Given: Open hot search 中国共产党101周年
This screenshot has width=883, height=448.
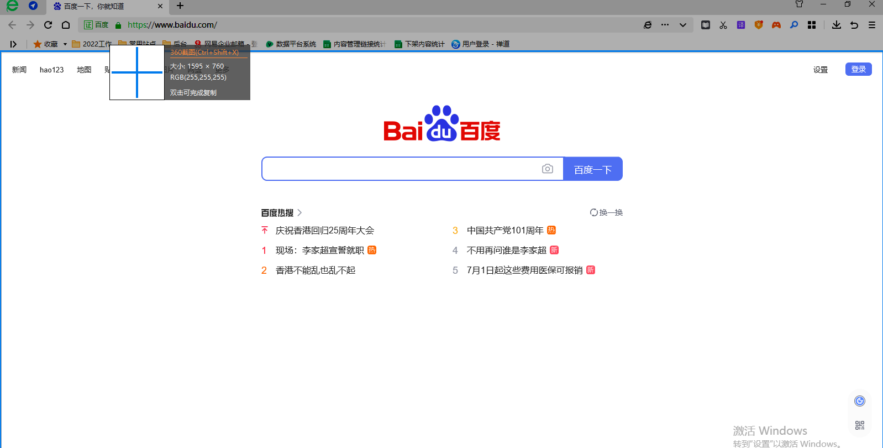Looking at the screenshot, I should click(505, 231).
